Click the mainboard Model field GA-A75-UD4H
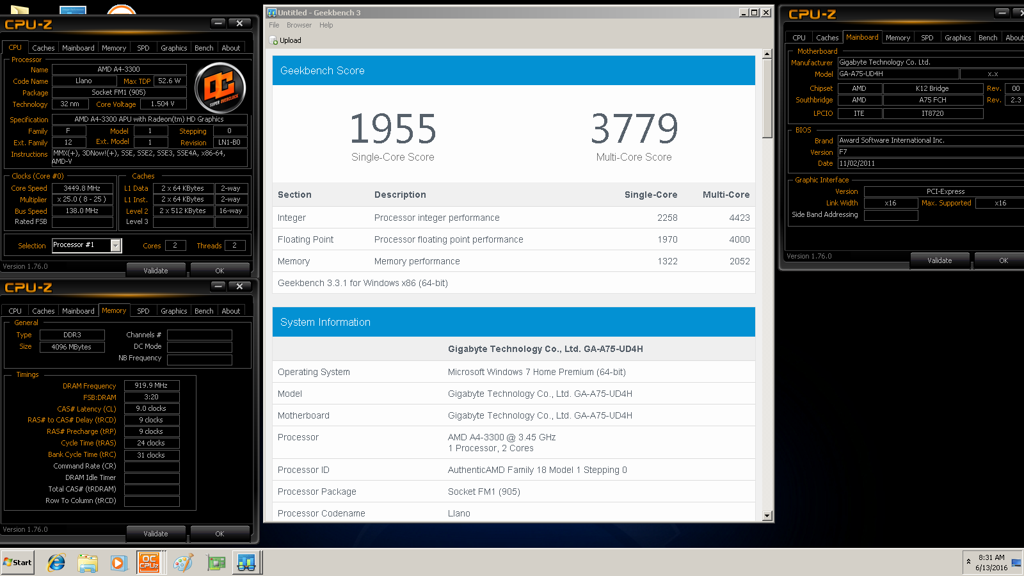Image resolution: width=1024 pixels, height=576 pixels. pyautogui.click(x=898, y=74)
